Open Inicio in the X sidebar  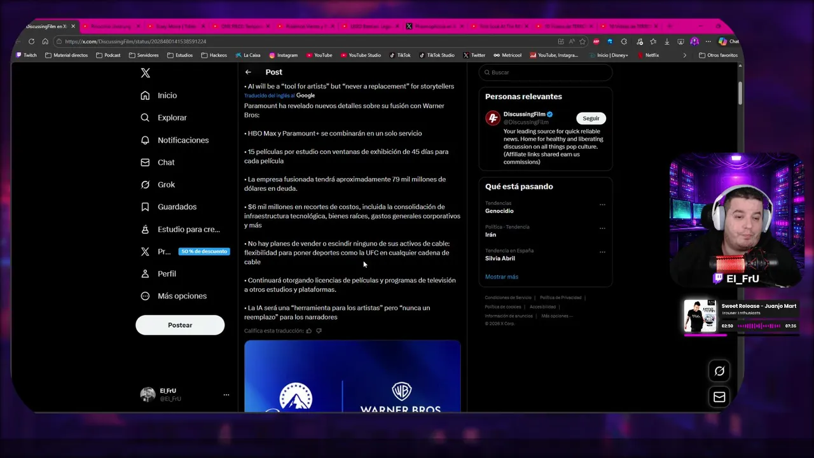click(159, 95)
